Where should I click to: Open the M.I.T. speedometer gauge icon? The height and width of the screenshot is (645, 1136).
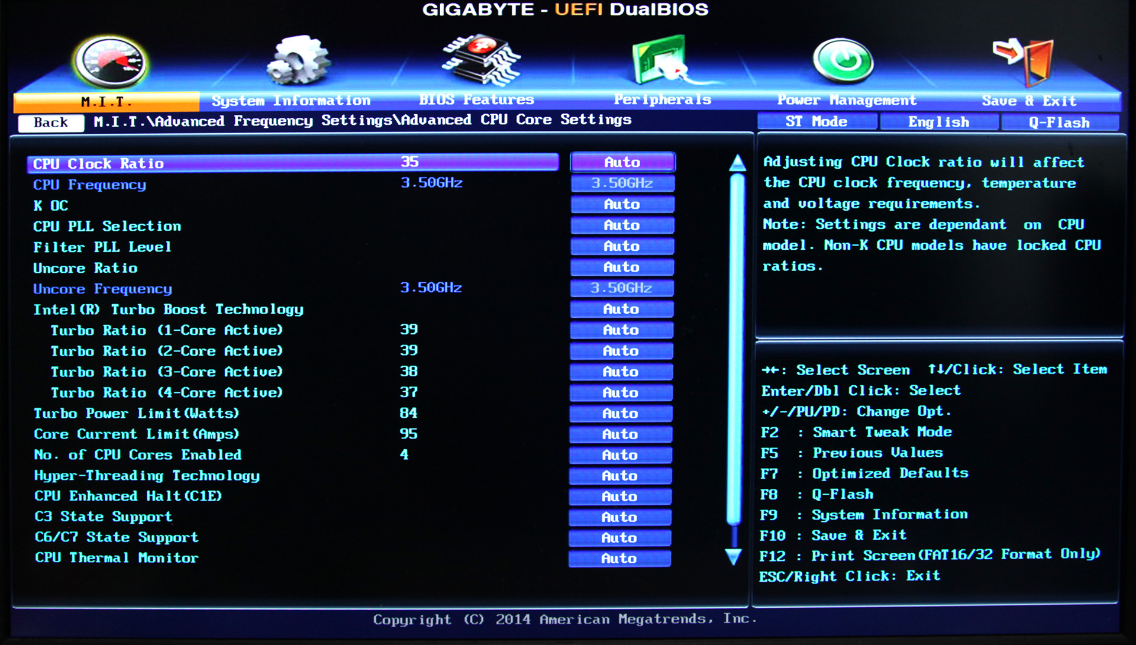tap(110, 62)
